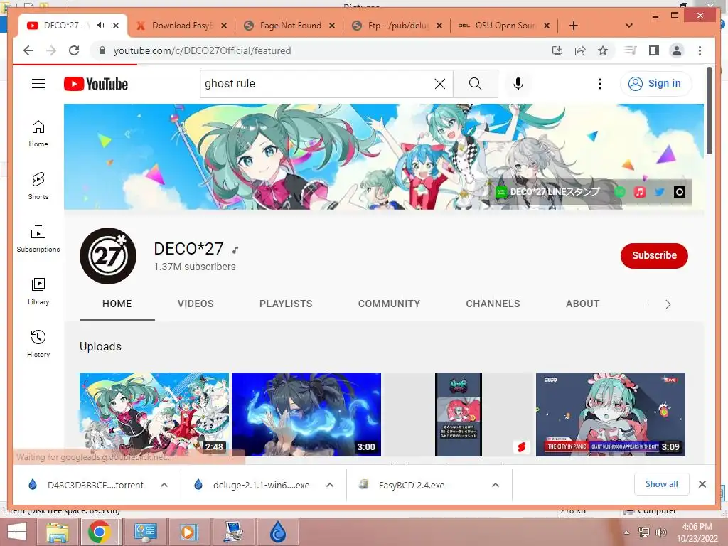Play the 3:00 blue flame video thumbnail

tap(306, 414)
